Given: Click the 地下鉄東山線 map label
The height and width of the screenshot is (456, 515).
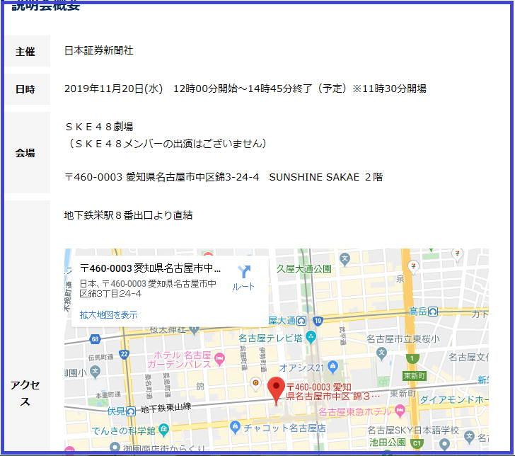Looking at the screenshot, I should click(x=166, y=408).
